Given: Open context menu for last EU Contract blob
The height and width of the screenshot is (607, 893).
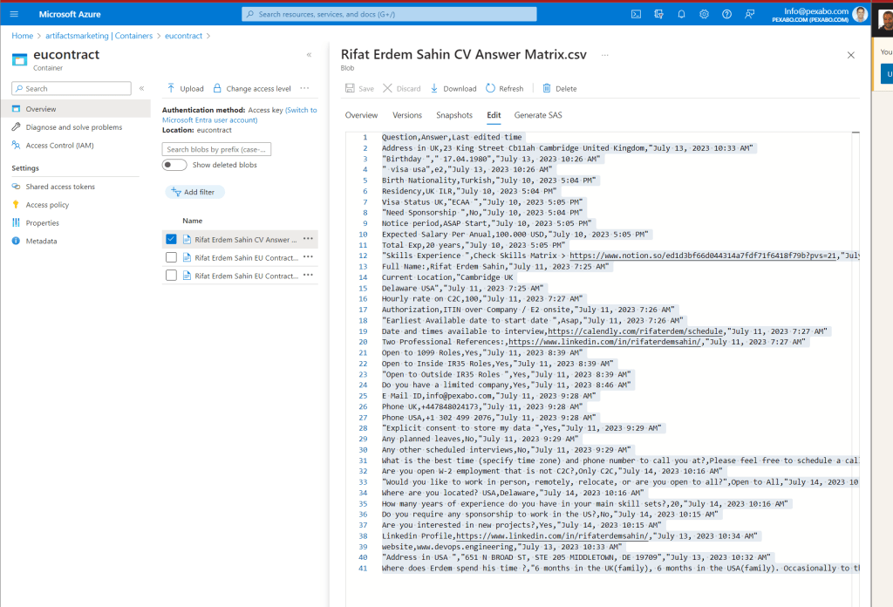Looking at the screenshot, I should (308, 276).
